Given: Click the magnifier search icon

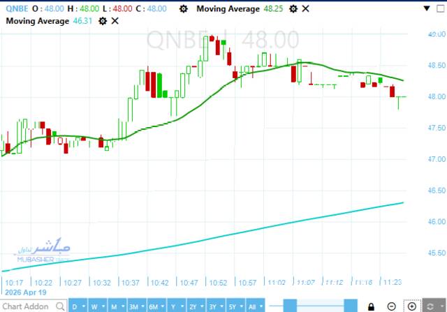Looking at the screenshot, I should 59,306.
